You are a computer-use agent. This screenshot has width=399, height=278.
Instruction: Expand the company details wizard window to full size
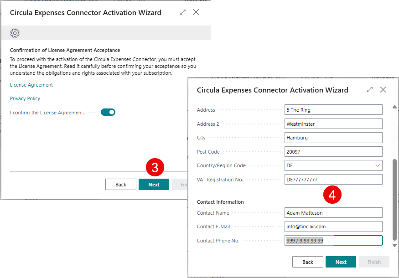[x=370, y=89]
